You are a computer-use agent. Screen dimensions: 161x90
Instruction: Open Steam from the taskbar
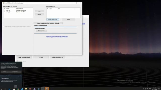tap(38, 89)
